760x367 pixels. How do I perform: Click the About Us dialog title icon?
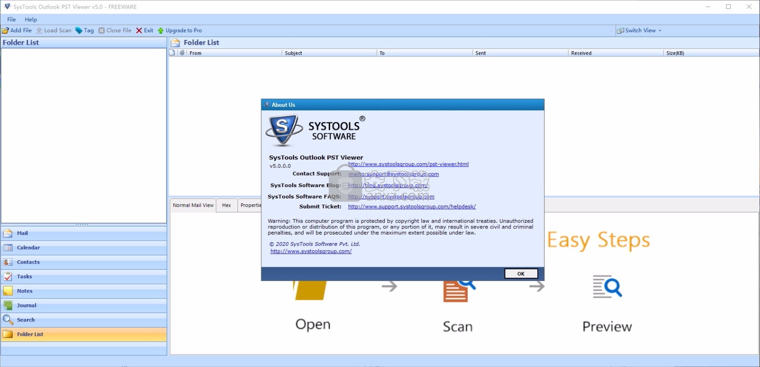pos(267,104)
